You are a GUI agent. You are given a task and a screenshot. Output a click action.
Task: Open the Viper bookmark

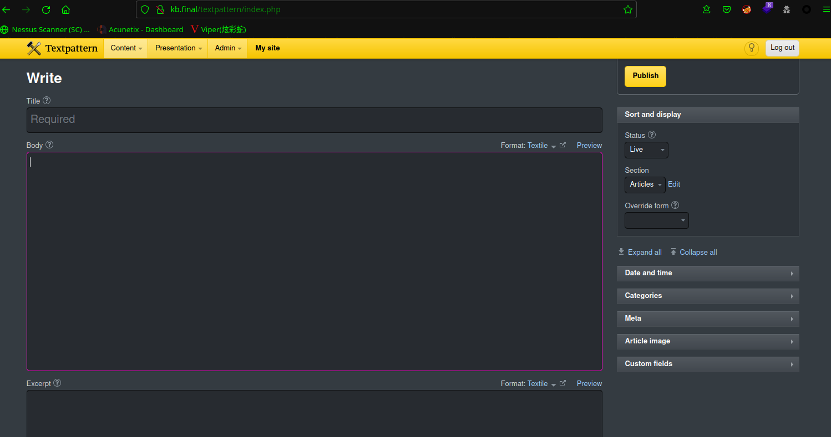(x=219, y=29)
